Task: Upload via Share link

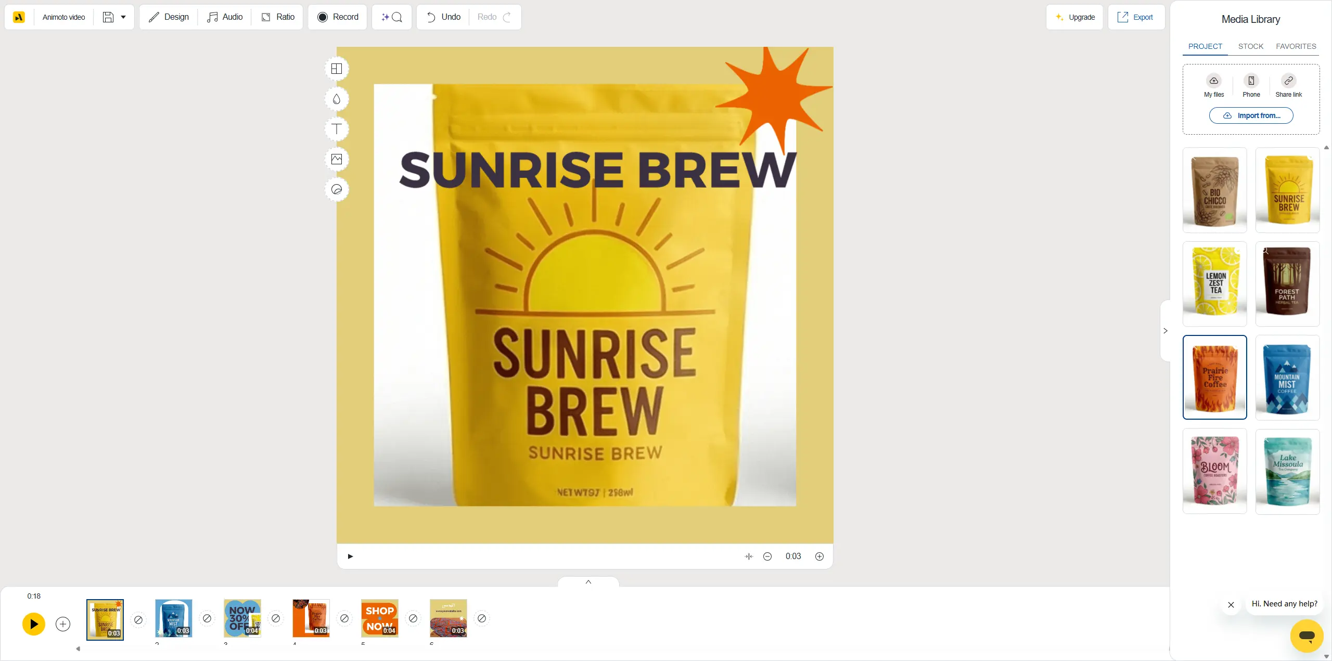Action: coord(1289,86)
